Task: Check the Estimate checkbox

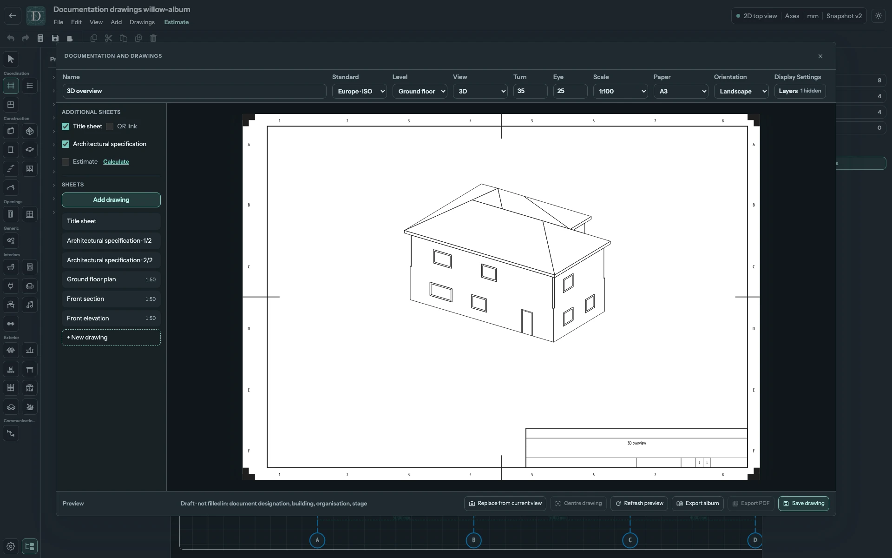Action: click(66, 162)
